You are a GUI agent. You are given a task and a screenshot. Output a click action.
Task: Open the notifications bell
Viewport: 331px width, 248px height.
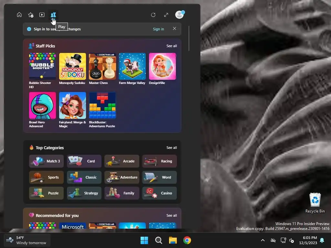322,240
